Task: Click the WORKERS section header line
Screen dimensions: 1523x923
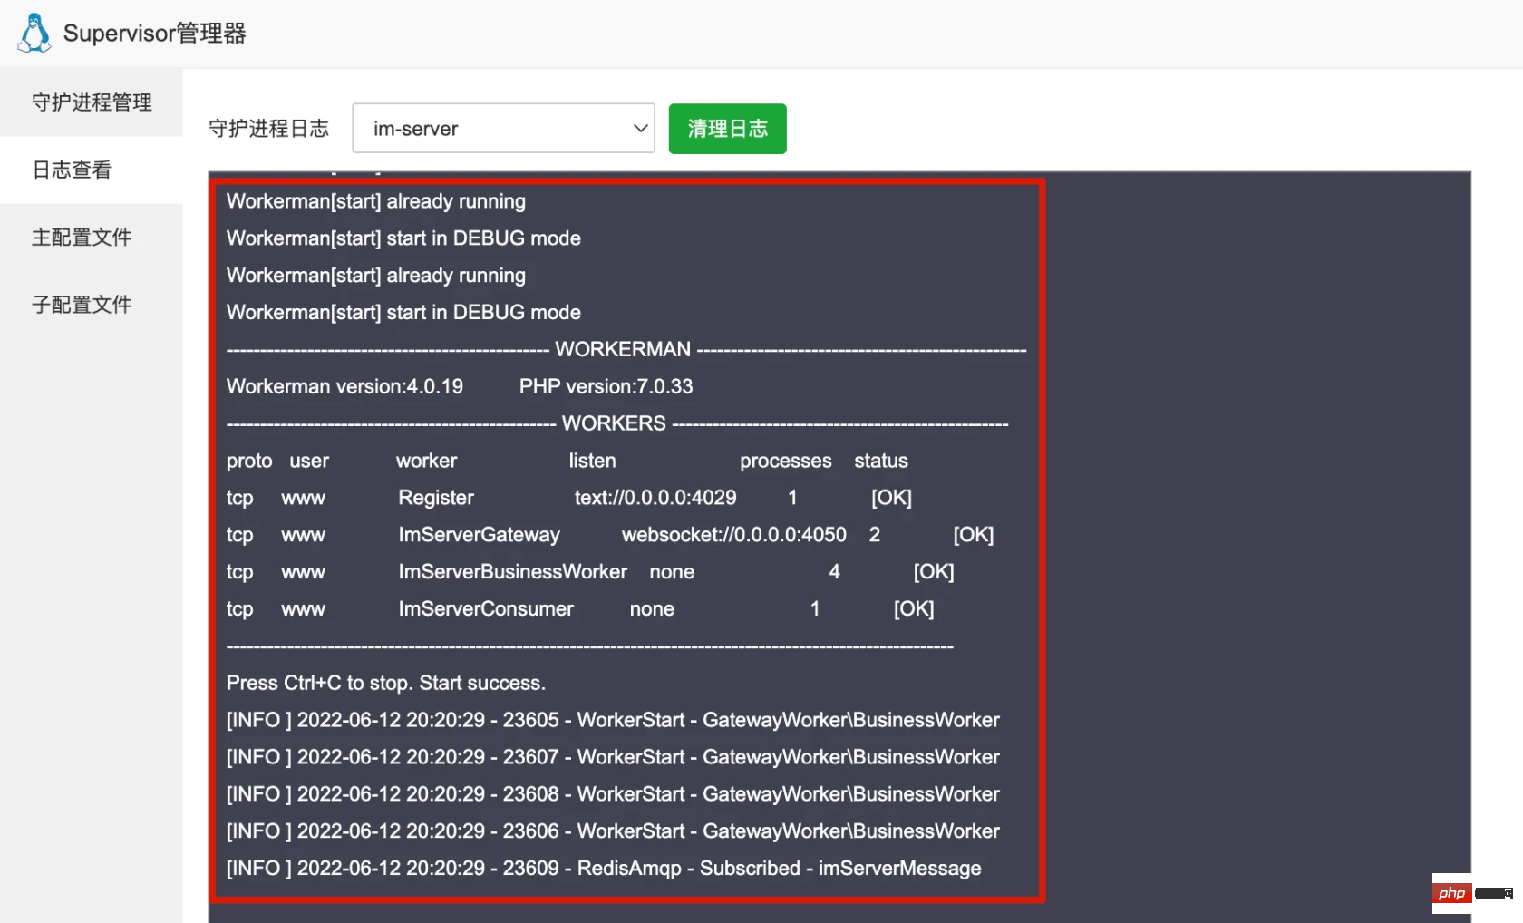Action: (617, 423)
